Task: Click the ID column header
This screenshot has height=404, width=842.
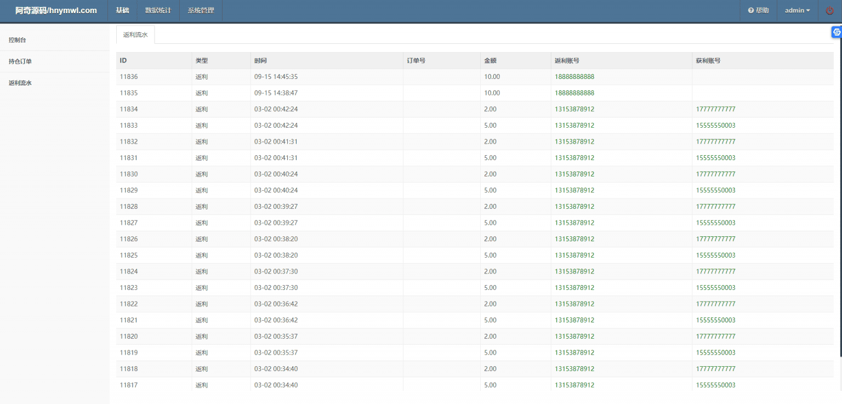Action: 123,60
